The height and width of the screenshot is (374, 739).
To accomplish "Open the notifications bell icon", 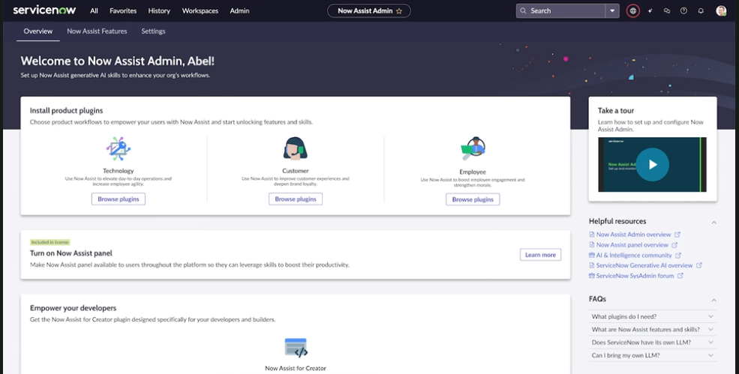I will tap(701, 10).
